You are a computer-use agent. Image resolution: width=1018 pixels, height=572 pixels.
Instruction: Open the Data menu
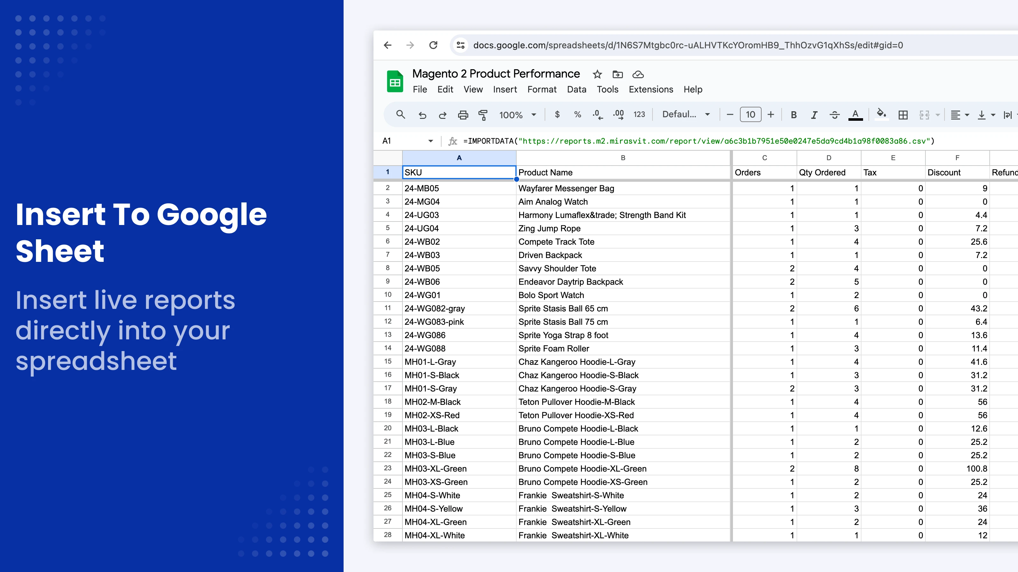(576, 90)
